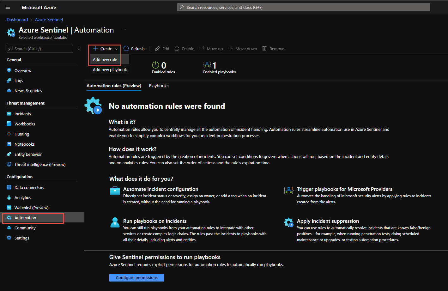Click the Apply incident suppression heading
This screenshot has height=291, width=448.
328,221
